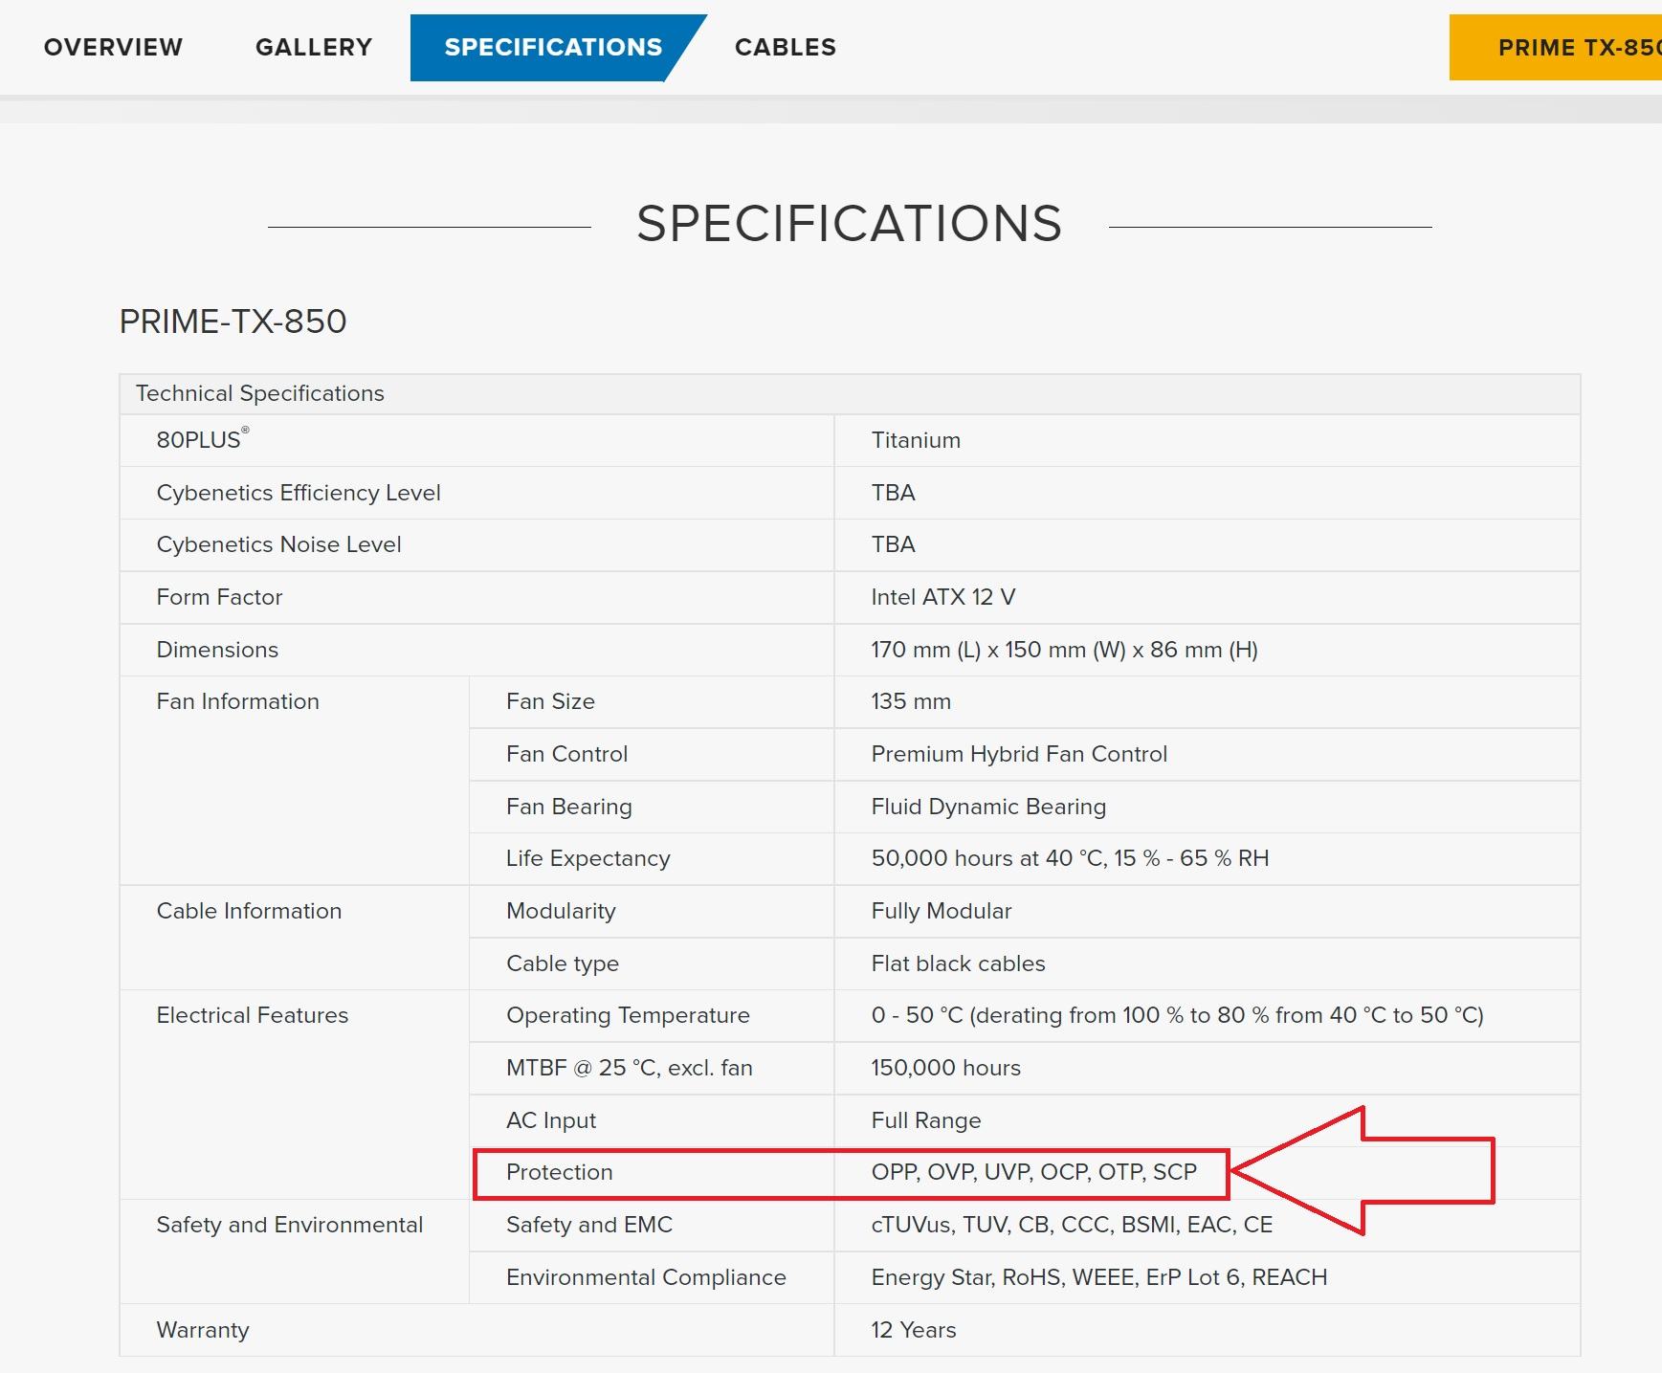Click the Electrical Features group label
This screenshot has height=1373, width=1662.
(252, 1015)
